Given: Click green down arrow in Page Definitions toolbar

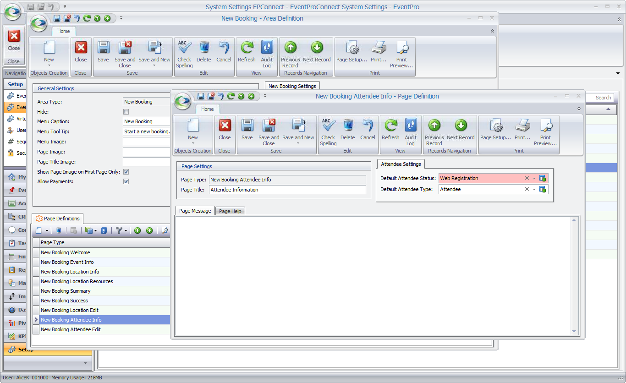Looking at the screenshot, I should click(x=149, y=230).
